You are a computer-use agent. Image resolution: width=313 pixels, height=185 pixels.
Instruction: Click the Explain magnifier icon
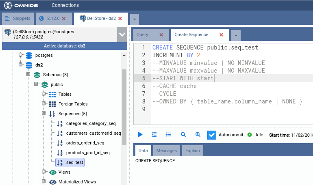point(183,135)
